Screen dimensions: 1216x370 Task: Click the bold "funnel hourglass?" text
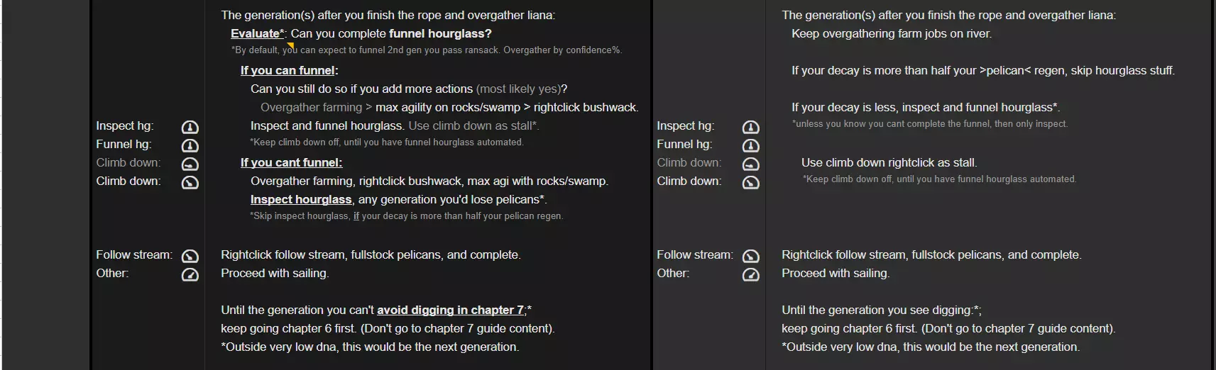(440, 33)
